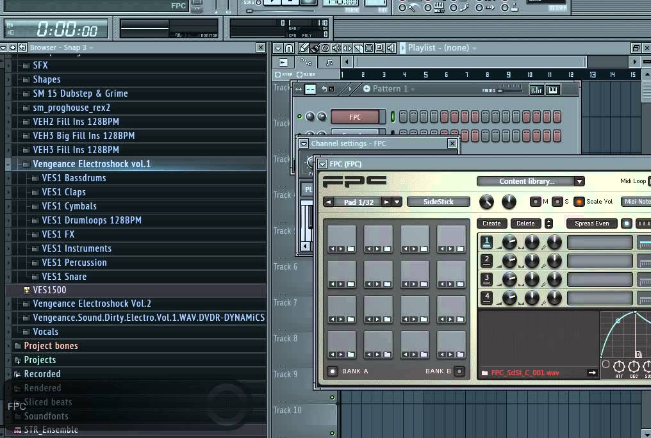Image resolution: width=651 pixels, height=438 pixels.
Task: Click the Delete layer button in FPC
Action: point(525,223)
